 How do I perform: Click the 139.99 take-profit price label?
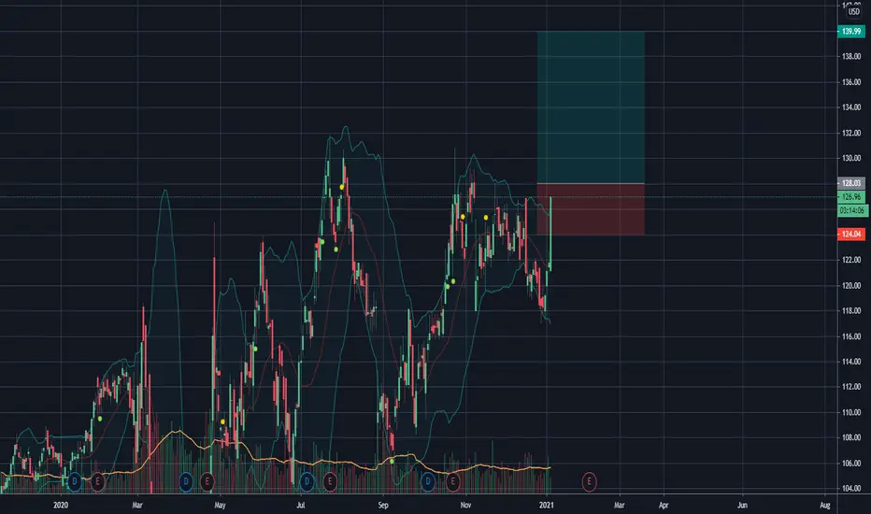point(851,32)
